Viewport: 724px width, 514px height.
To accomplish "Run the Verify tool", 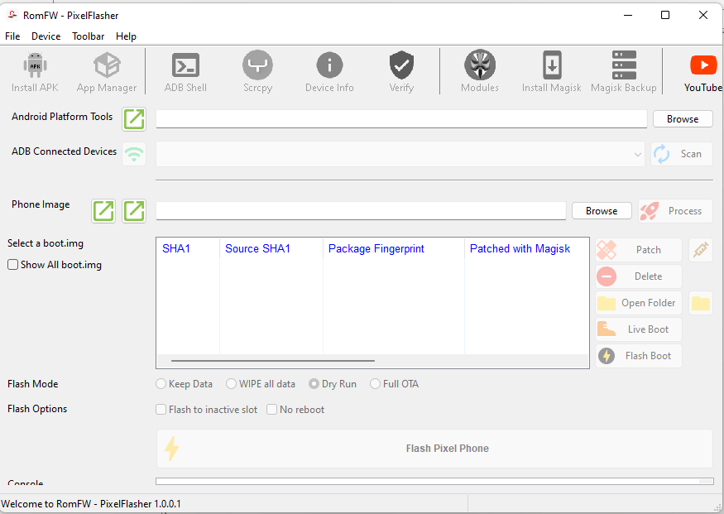I will [x=400, y=71].
